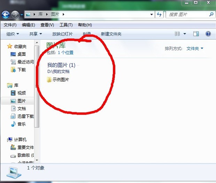Click the desktop icon beside 桌面
This screenshot has width=216, height=183.
[x=13, y=54]
